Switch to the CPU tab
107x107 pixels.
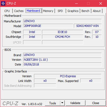pos(7,11)
